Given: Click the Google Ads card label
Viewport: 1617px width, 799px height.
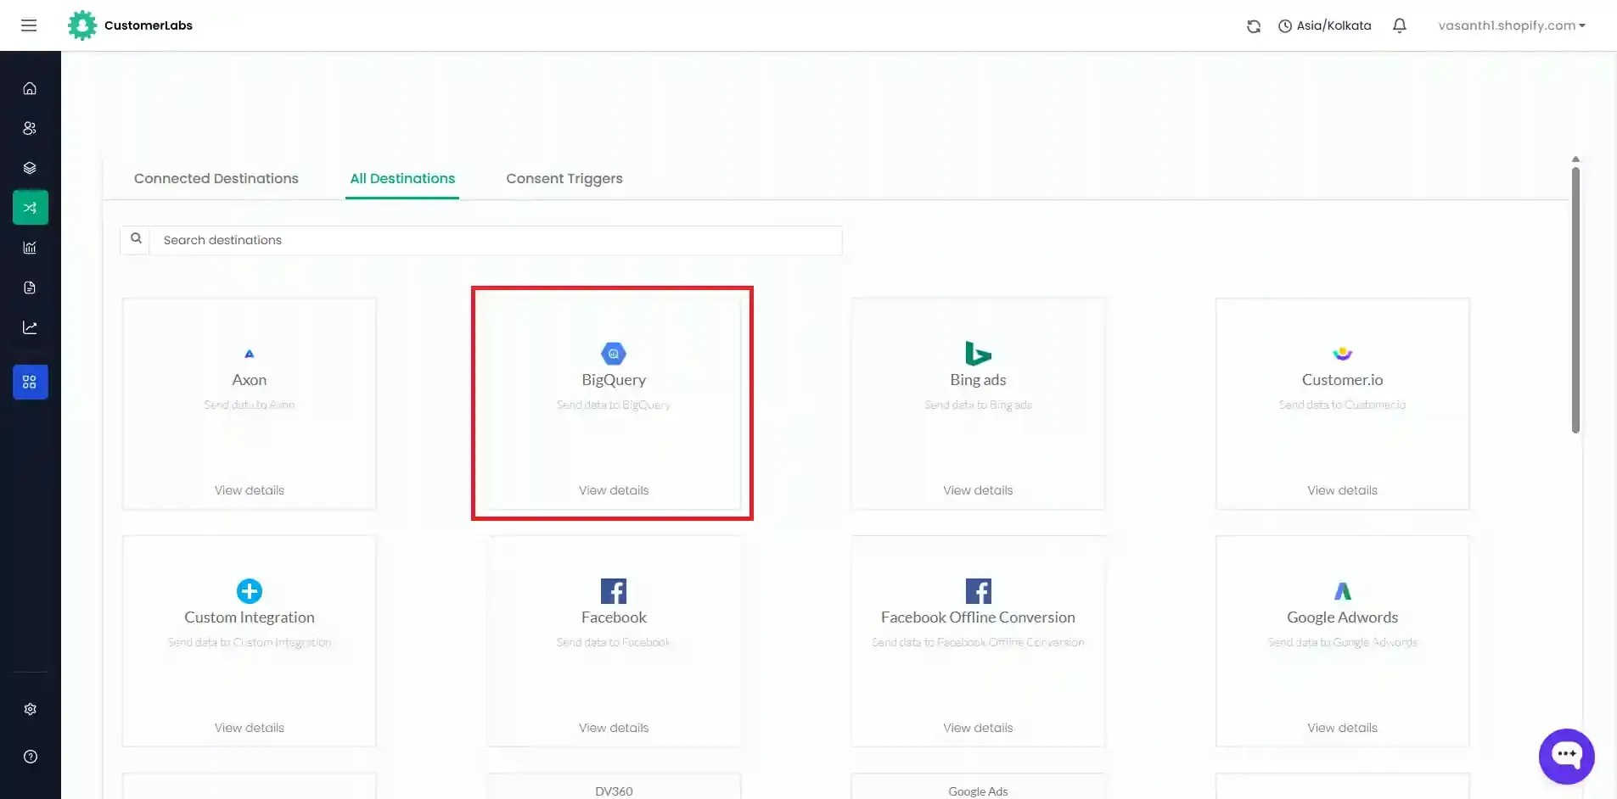Looking at the screenshot, I should click(978, 791).
